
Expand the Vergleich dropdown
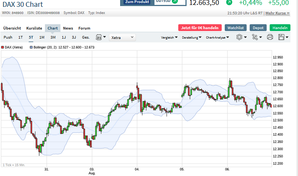170,37
